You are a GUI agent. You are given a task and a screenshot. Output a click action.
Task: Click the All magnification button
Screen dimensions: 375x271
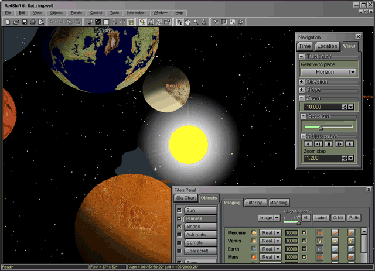click(306, 218)
